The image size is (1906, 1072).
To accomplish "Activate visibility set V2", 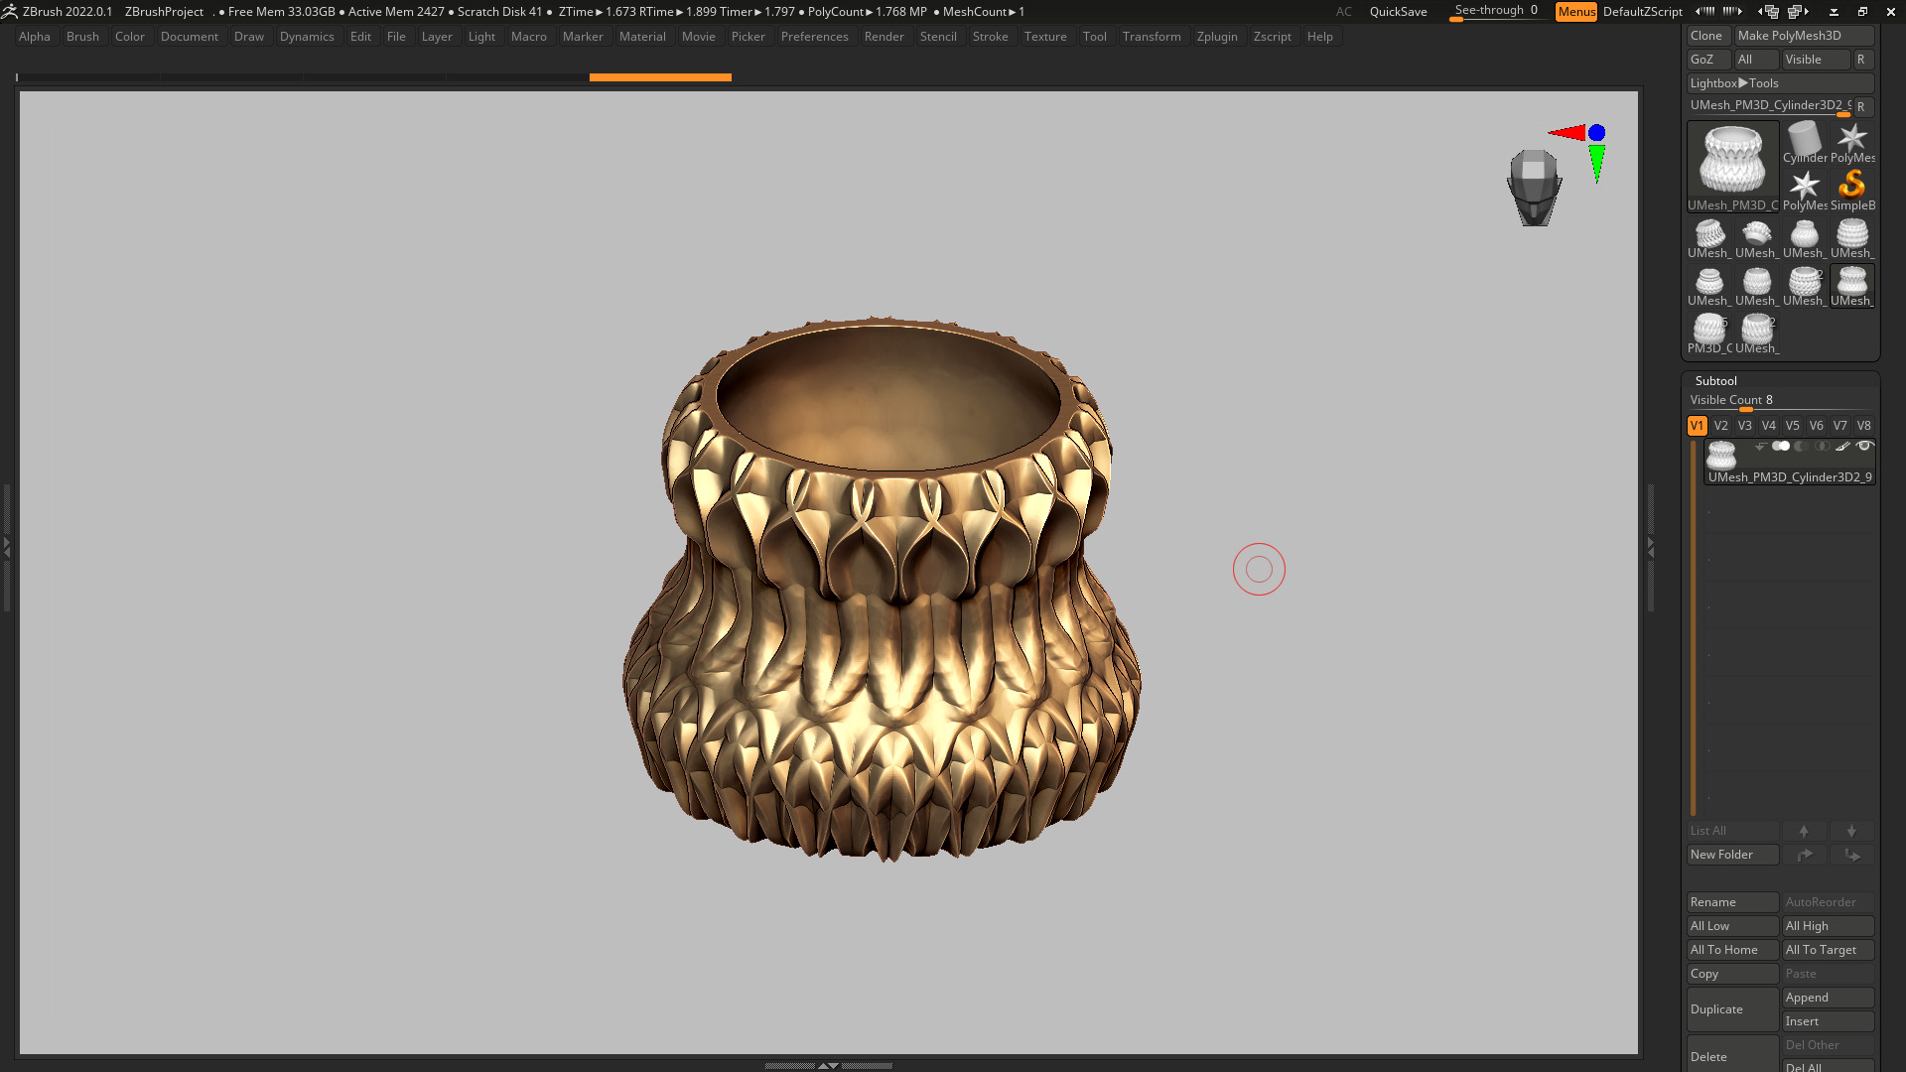I will [x=1721, y=426].
